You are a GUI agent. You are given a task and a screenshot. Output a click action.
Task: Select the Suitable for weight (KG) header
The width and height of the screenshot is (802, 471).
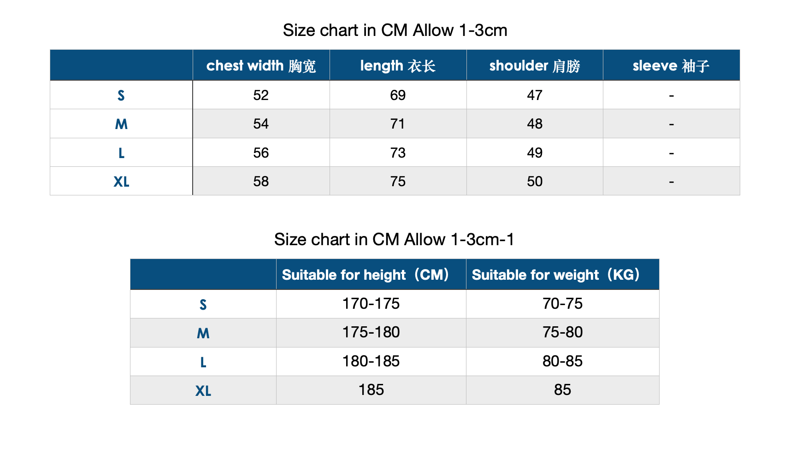pyautogui.click(x=562, y=275)
